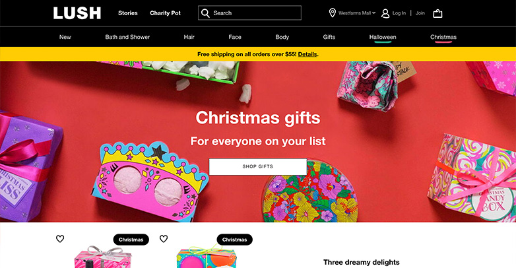Click the LUSH logo
This screenshot has height=268, width=516.
point(77,13)
